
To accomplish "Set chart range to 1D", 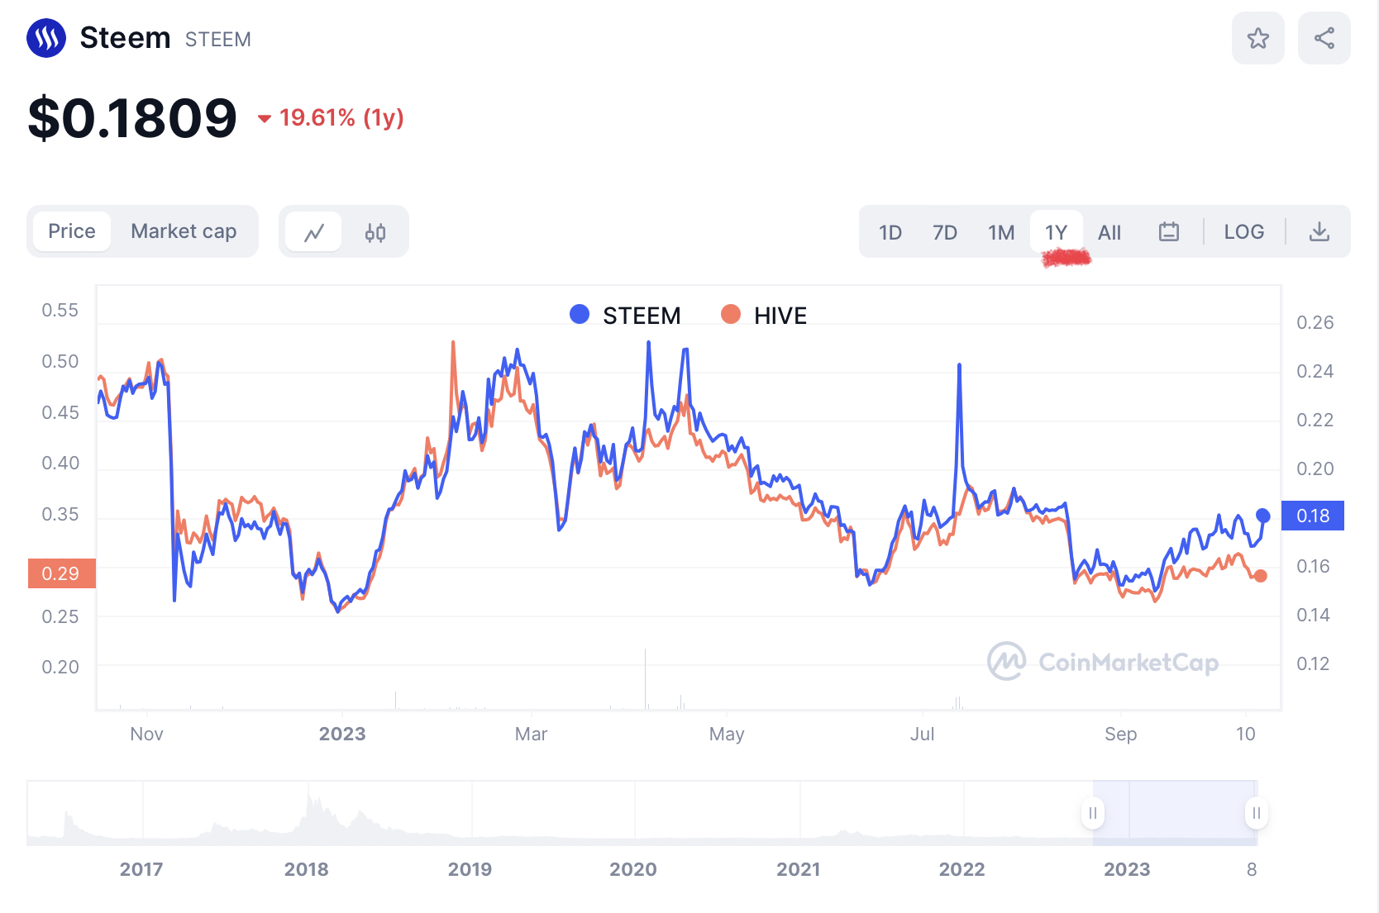I will click(x=890, y=232).
